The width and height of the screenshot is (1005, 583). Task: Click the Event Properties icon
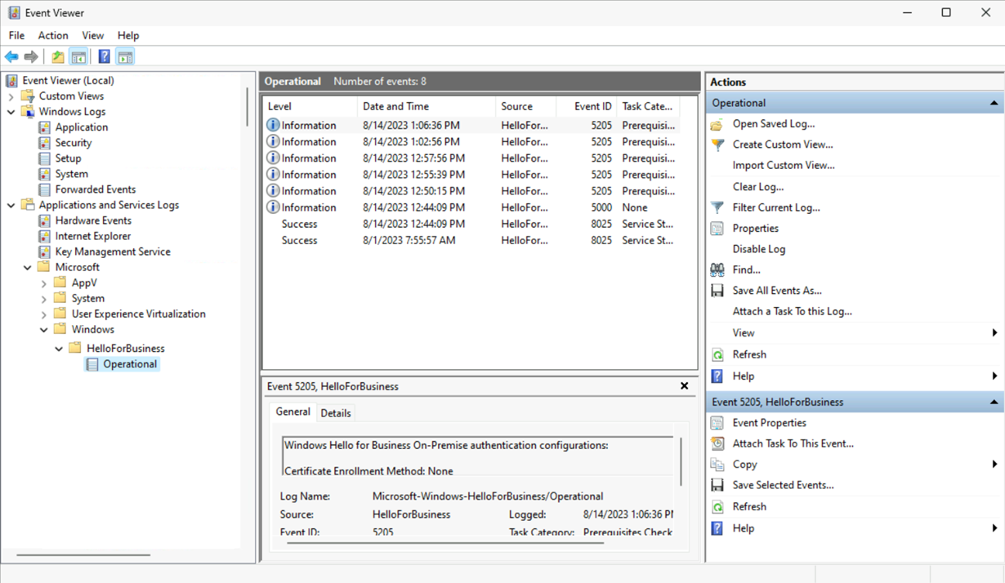point(717,423)
